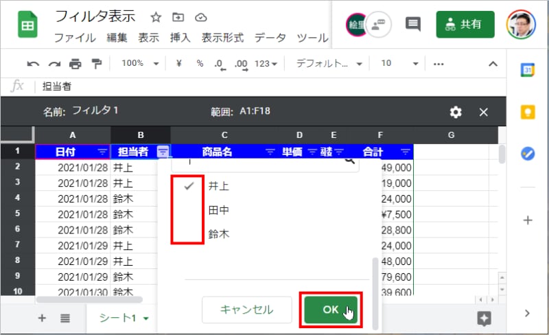Click the 絵里 collaborator avatar
This screenshot has width=549, height=335.
[x=355, y=25]
